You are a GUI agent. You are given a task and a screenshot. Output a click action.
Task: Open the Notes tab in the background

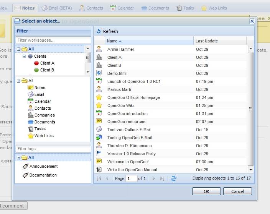pos(25,8)
